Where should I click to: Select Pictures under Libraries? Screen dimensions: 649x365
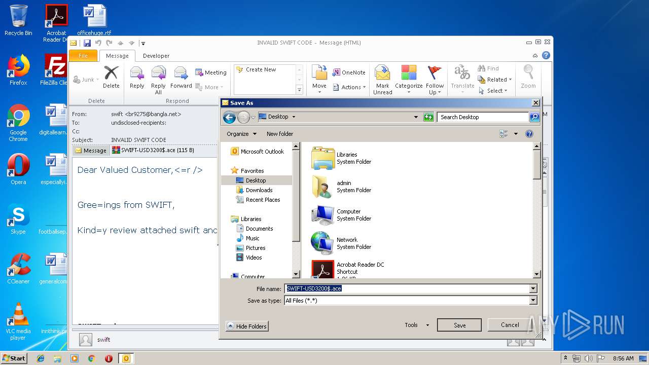point(250,248)
